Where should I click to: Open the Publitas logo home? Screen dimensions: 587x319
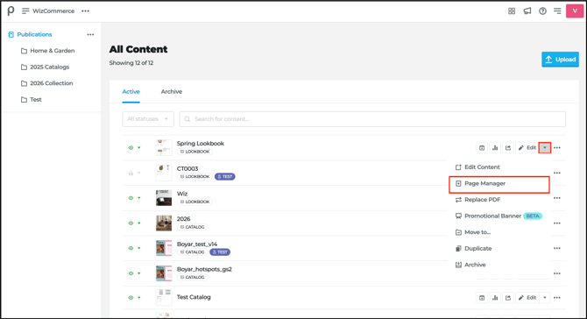tap(11, 11)
